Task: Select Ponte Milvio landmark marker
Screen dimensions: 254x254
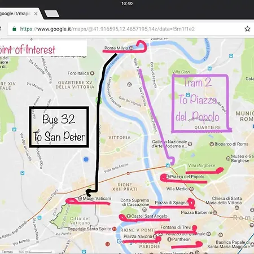Action: (x=132, y=48)
